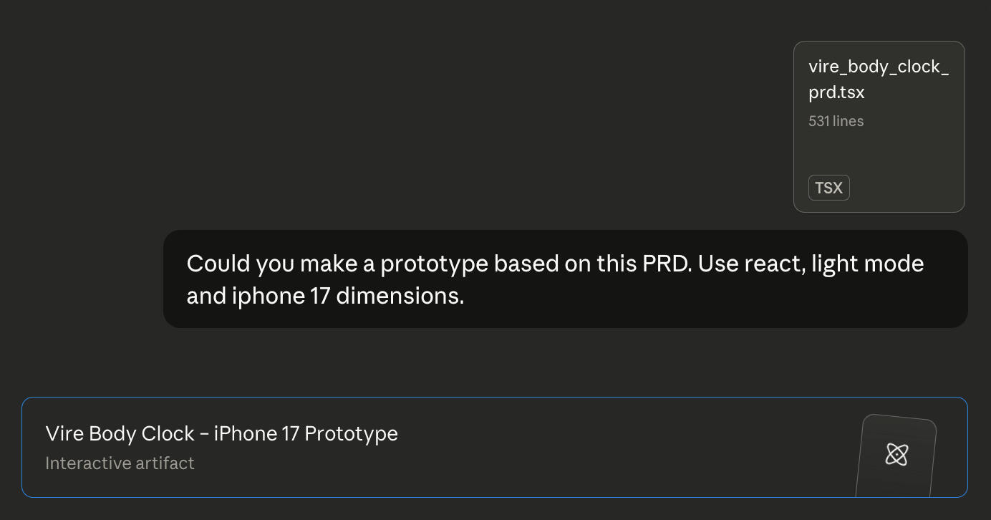Click the user message bubble
The height and width of the screenshot is (520, 991).
tap(565, 279)
